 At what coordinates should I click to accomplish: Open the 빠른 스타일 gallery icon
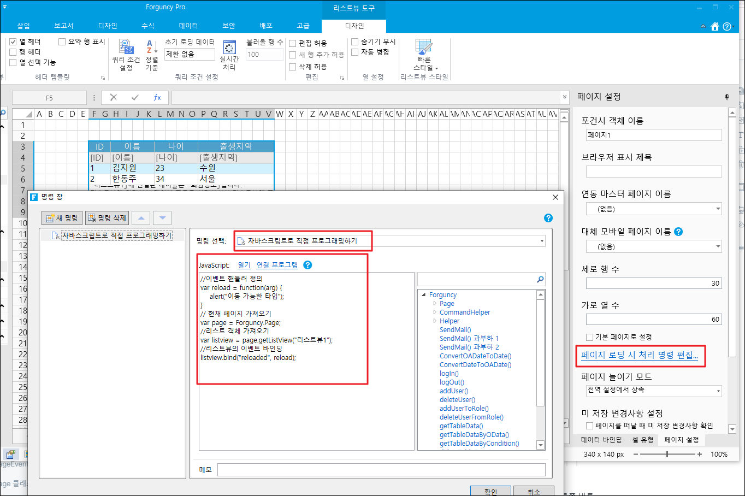(424, 48)
